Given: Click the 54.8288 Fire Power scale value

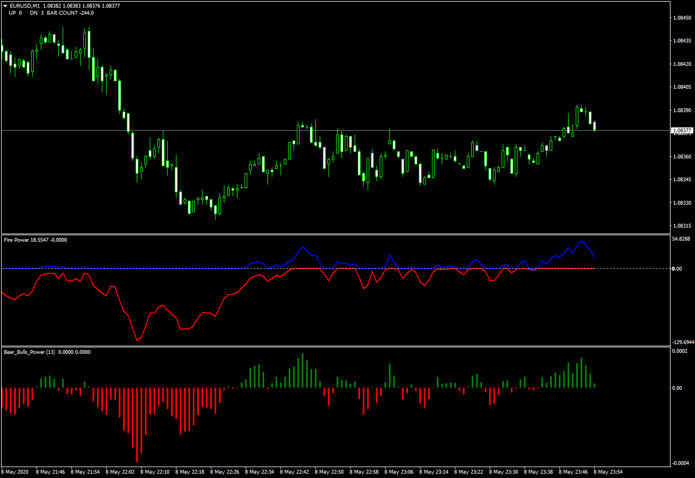Looking at the screenshot, I should click(682, 239).
